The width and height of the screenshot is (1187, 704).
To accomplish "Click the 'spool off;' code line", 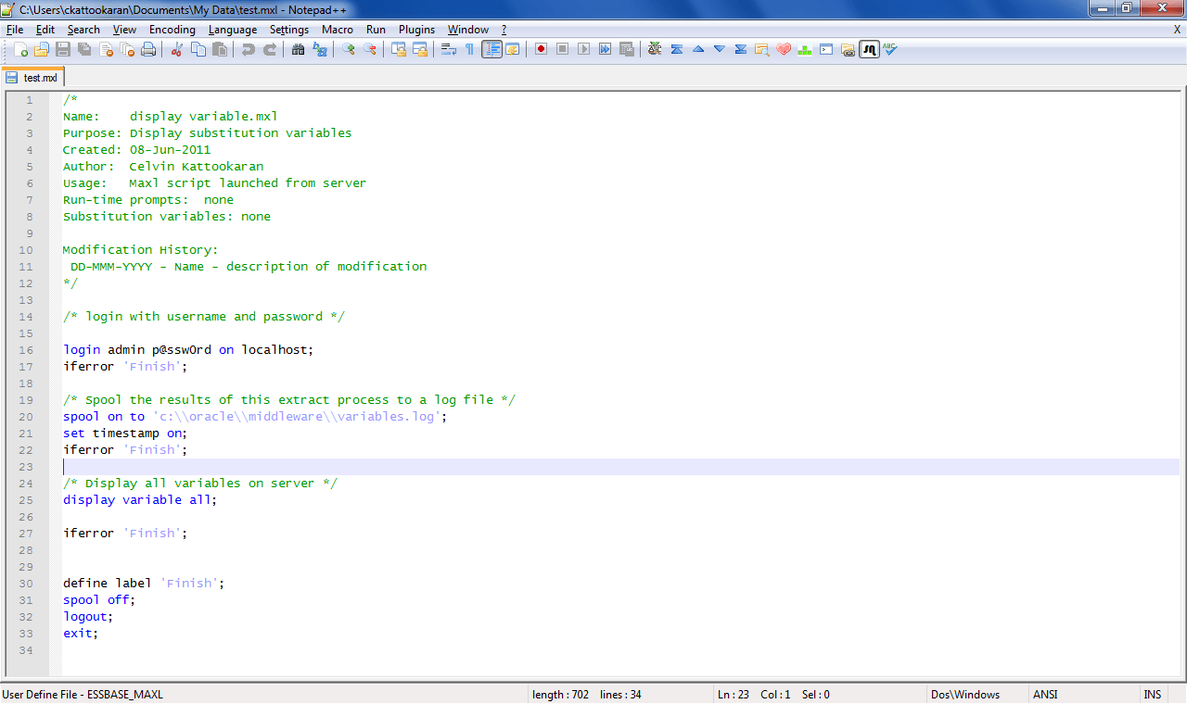I will point(99,600).
